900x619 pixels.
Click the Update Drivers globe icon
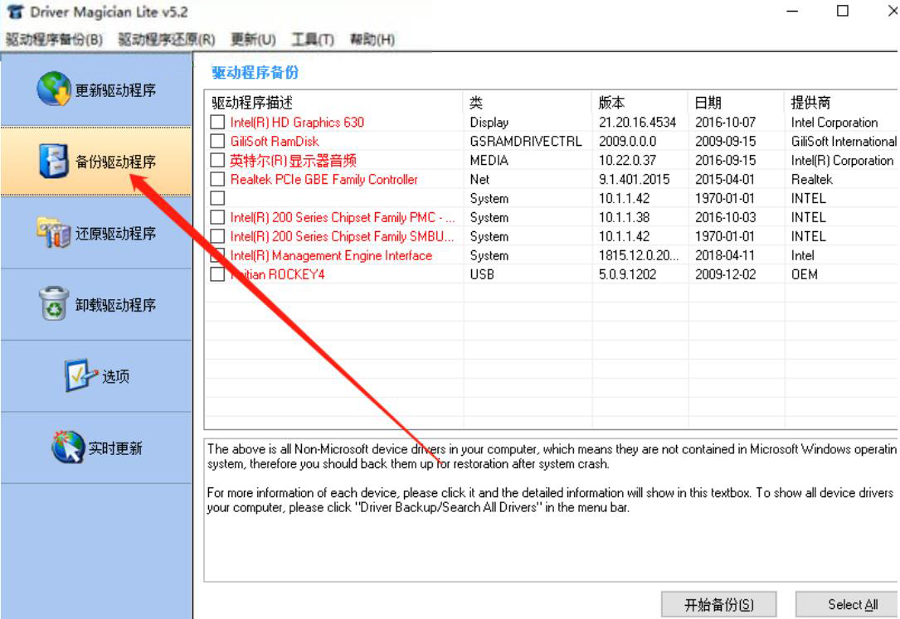tap(54, 89)
